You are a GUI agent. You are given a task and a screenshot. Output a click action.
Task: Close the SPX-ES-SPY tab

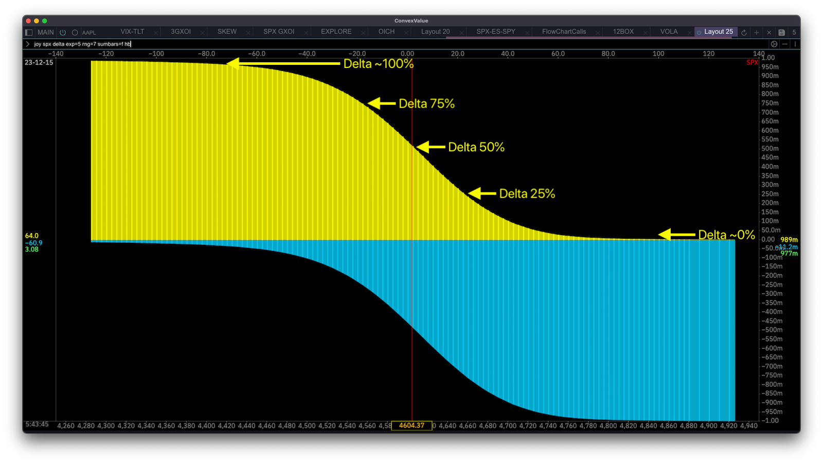[x=527, y=32]
